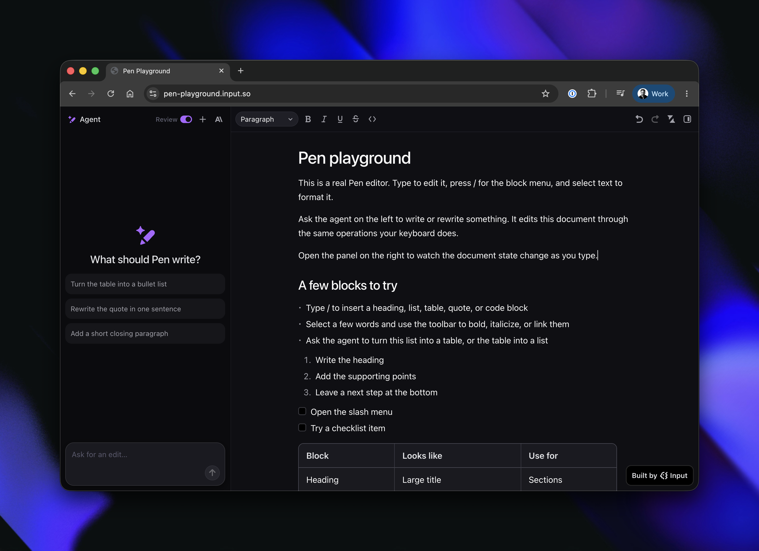Click the 'Add the supporting points' item
This screenshot has width=759, height=551.
click(x=365, y=376)
